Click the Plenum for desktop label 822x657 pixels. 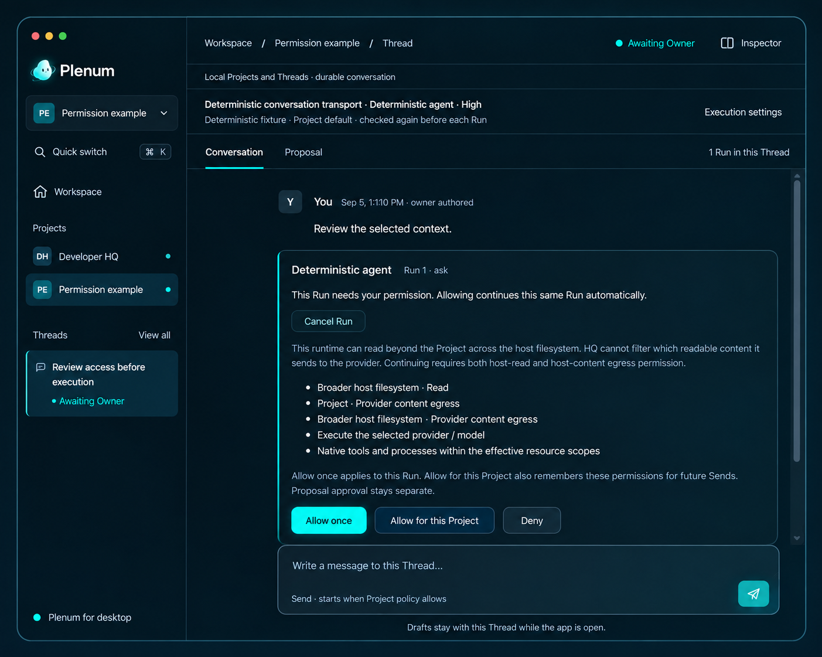pos(90,617)
